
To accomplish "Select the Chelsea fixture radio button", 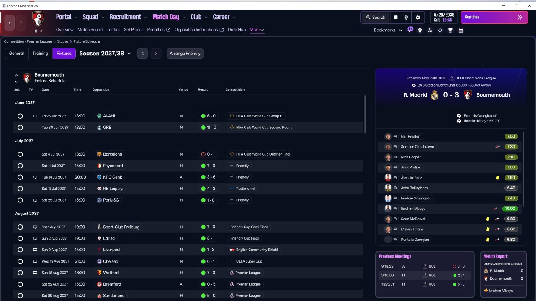I will (x=20, y=261).
